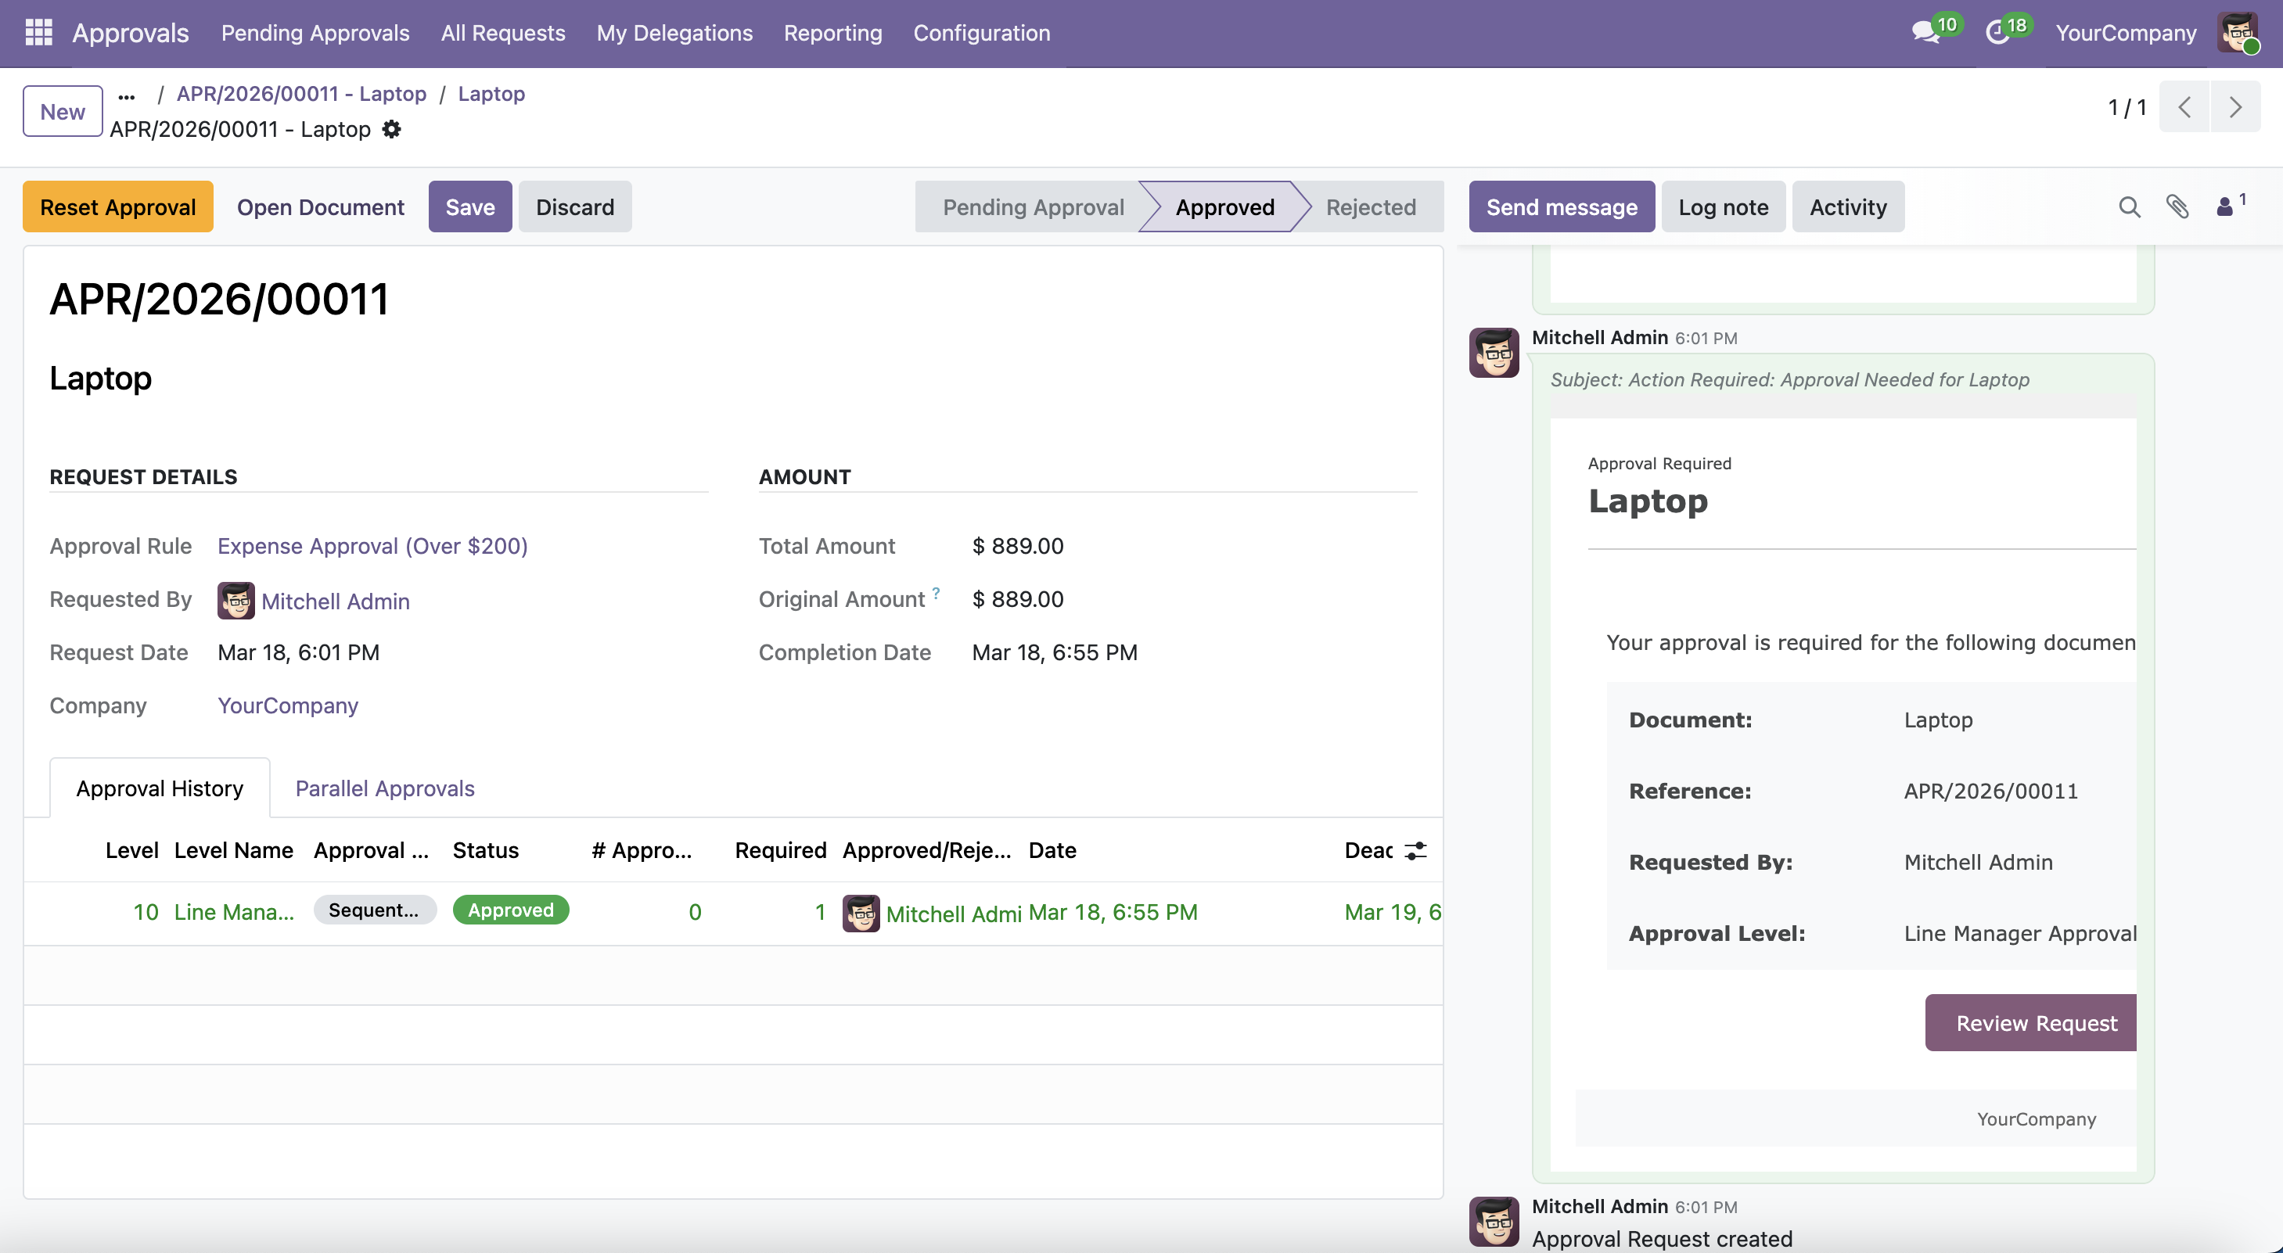Image resolution: width=2283 pixels, height=1253 pixels.
Task: Switch to the Parallel Approvals tab
Action: pos(385,788)
